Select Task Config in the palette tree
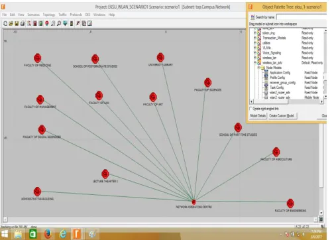330x240 pixels. pos(276,88)
